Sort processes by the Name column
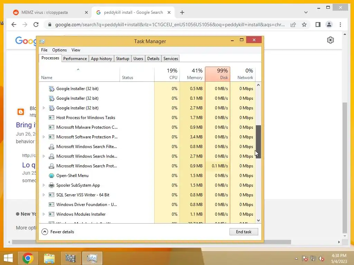 tap(79, 74)
